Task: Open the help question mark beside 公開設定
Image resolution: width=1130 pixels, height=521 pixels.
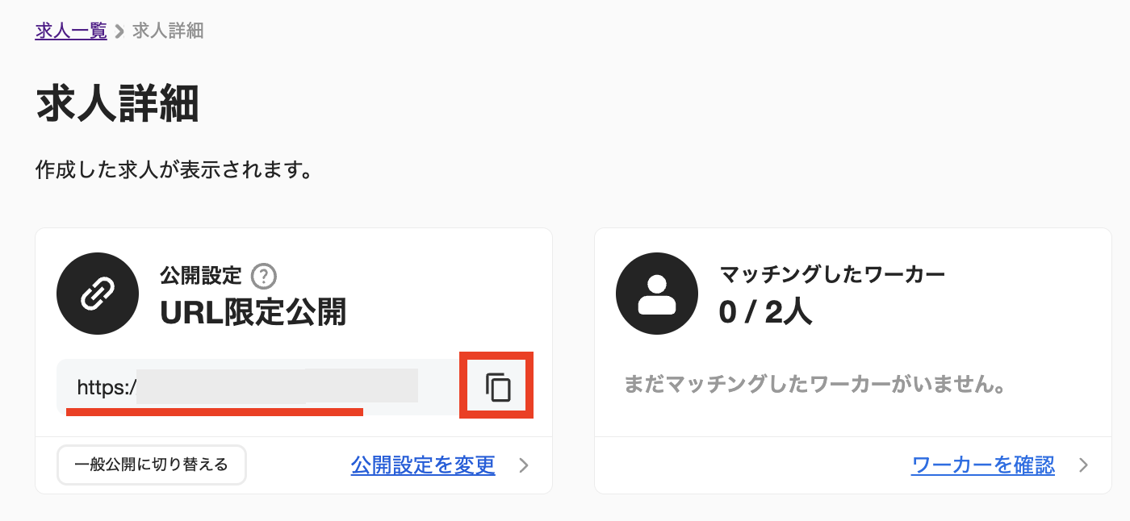Action: tap(264, 277)
